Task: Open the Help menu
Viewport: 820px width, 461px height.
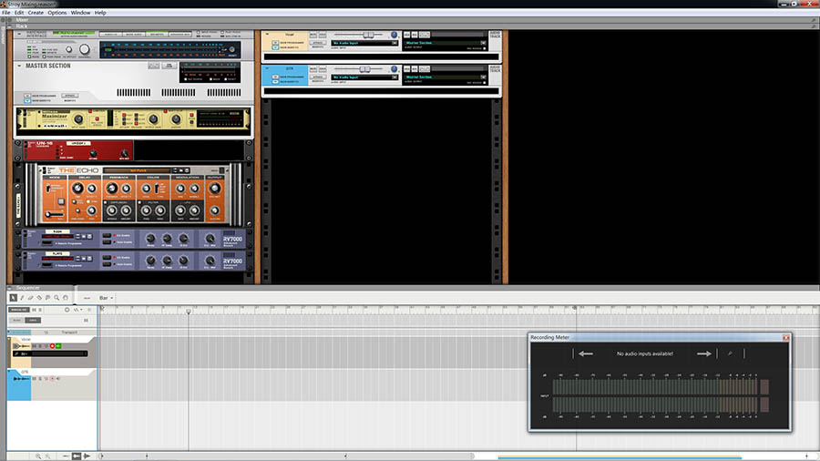Action: click(x=100, y=13)
